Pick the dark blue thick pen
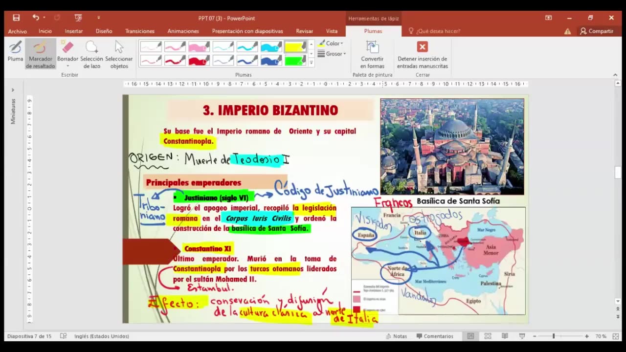This screenshot has width=626, height=352. coord(271,60)
